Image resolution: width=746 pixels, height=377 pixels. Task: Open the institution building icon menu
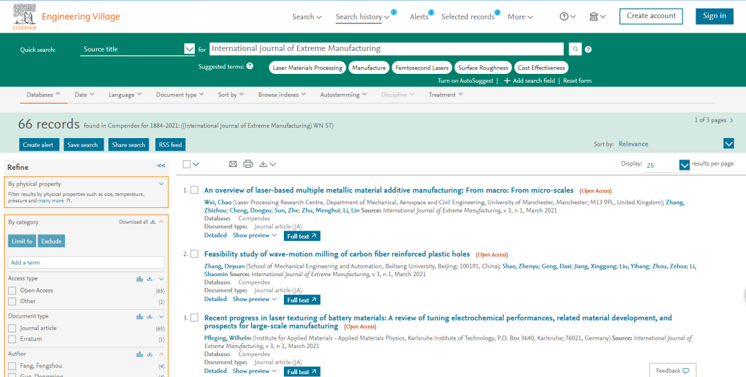[x=597, y=17]
